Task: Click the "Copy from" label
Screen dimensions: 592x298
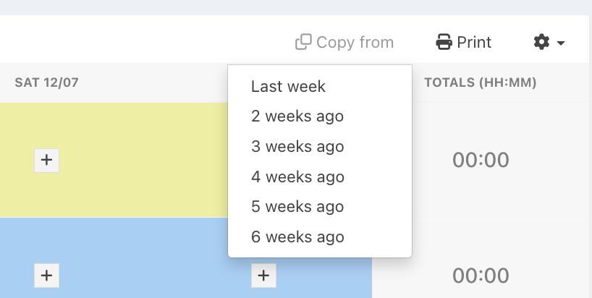Action: (x=355, y=42)
